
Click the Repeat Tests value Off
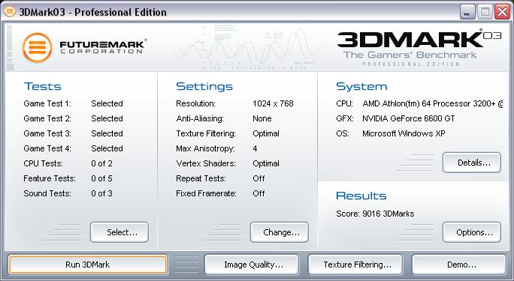click(259, 178)
